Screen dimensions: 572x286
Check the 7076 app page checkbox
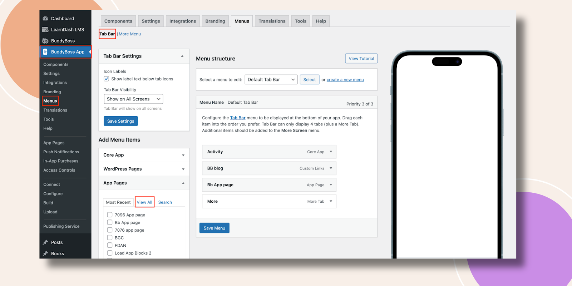point(110,230)
